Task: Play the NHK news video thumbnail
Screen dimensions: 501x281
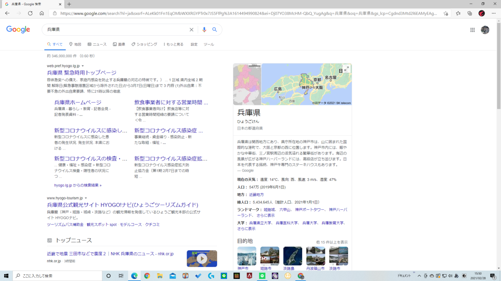Action: pyautogui.click(x=202, y=259)
